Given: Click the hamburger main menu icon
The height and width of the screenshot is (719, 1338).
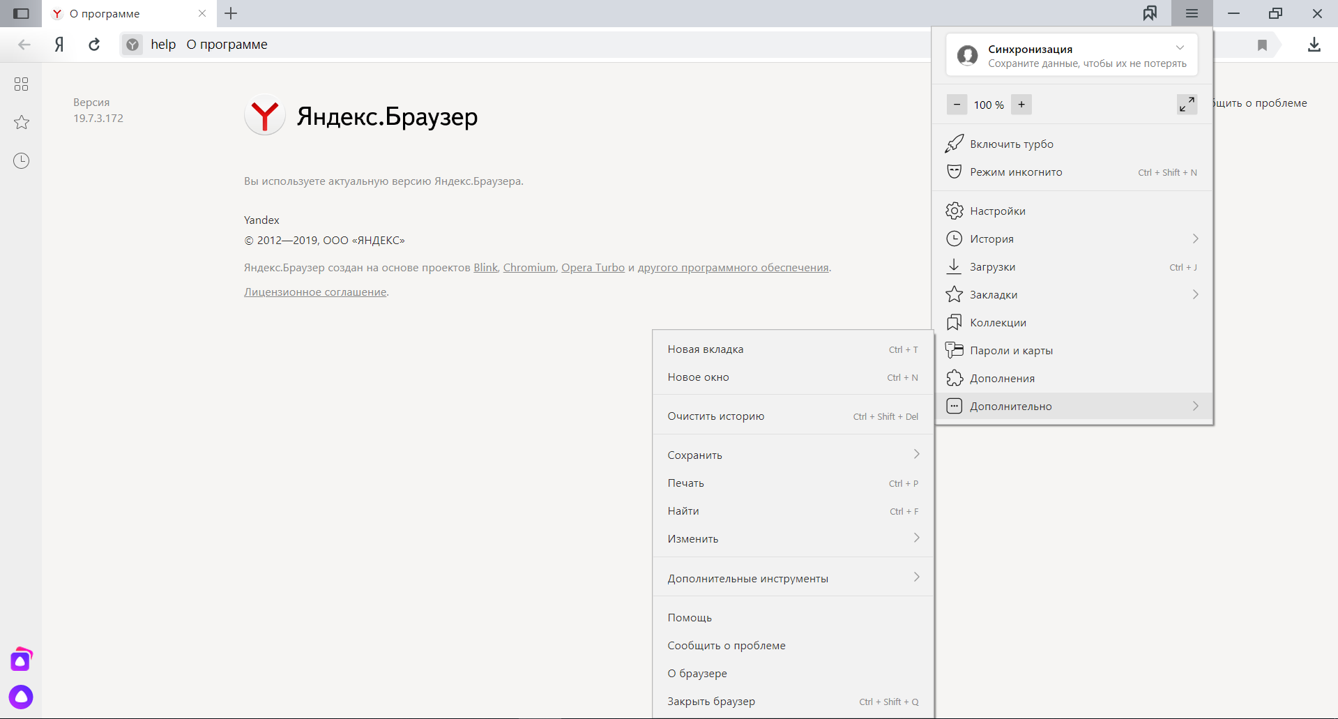Looking at the screenshot, I should point(1192,13).
